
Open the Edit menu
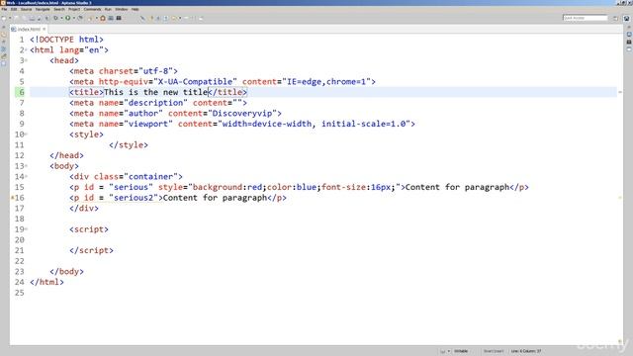[14, 9]
